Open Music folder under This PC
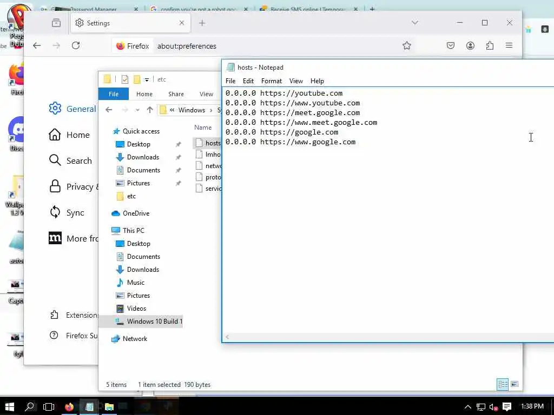Image resolution: width=554 pixels, height=415 pixels. coord(130,282)
